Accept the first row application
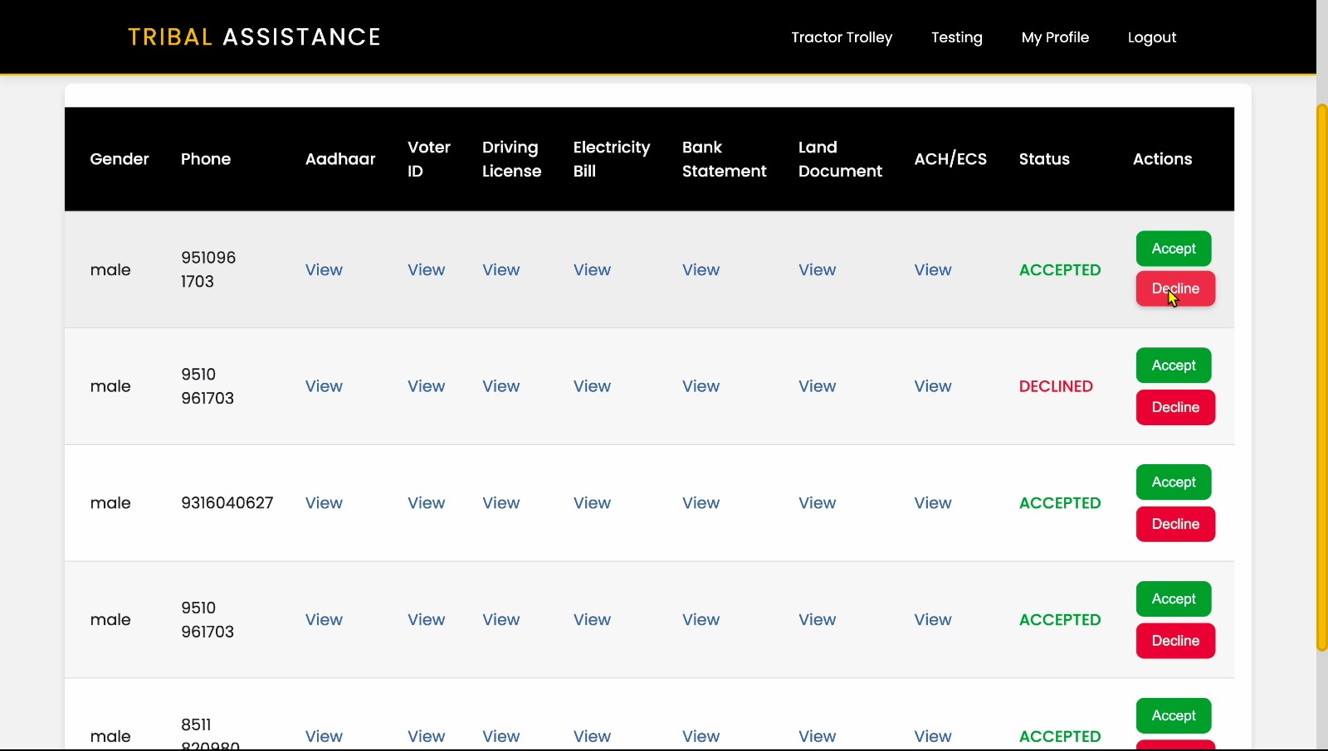This screenshot has width=1328, height=751. point(1173,249)
